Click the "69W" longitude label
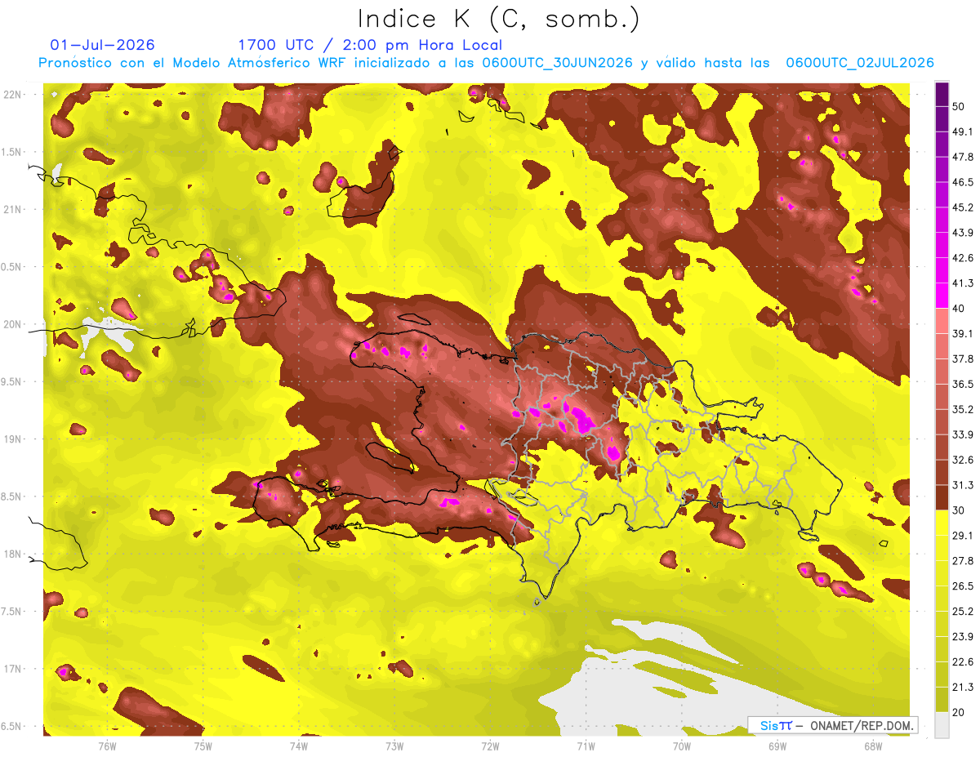 click(x=777, y=746)
